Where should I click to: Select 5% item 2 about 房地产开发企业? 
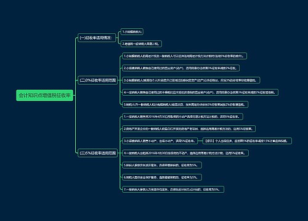coord(189,129)
